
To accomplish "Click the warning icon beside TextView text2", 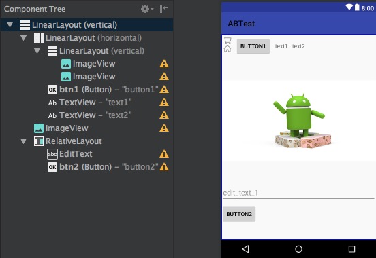I will 164,115.
